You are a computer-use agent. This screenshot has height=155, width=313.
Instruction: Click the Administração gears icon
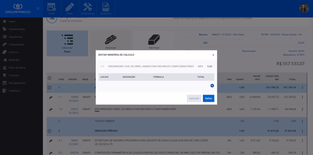5,29
